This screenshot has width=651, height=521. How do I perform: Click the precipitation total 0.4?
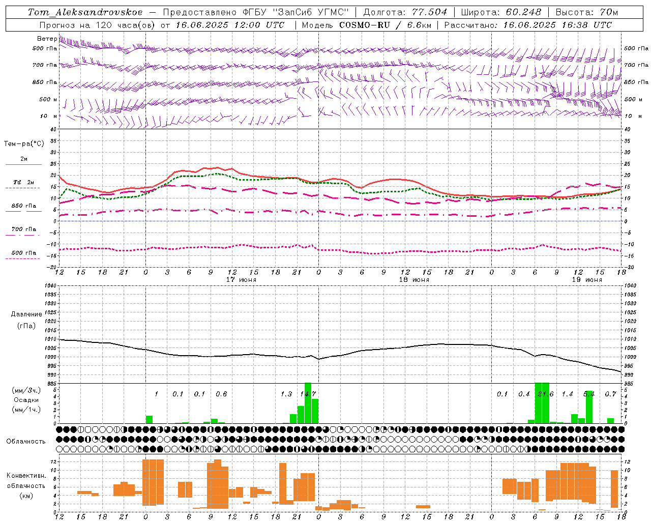point(524,394)
